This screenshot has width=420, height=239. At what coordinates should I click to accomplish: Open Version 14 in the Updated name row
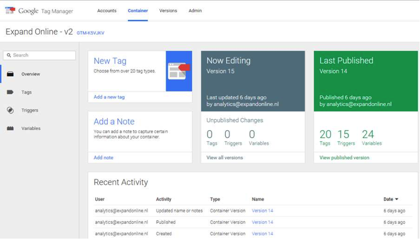[262, 211]
